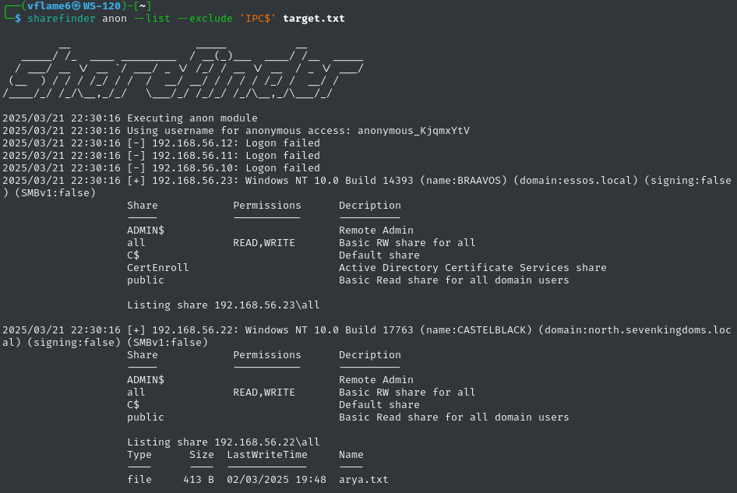737x493 pixels.
Task: Click BRAAVOS ADMIN$ share entry
Action: coord(145,231)
